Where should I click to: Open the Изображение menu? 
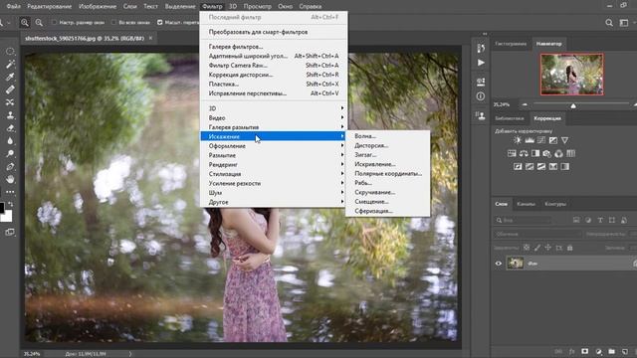98,6
